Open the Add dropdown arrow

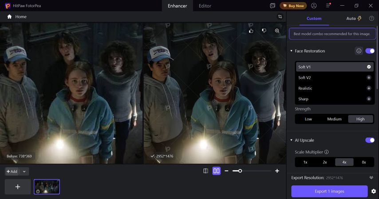coord(24,172)
